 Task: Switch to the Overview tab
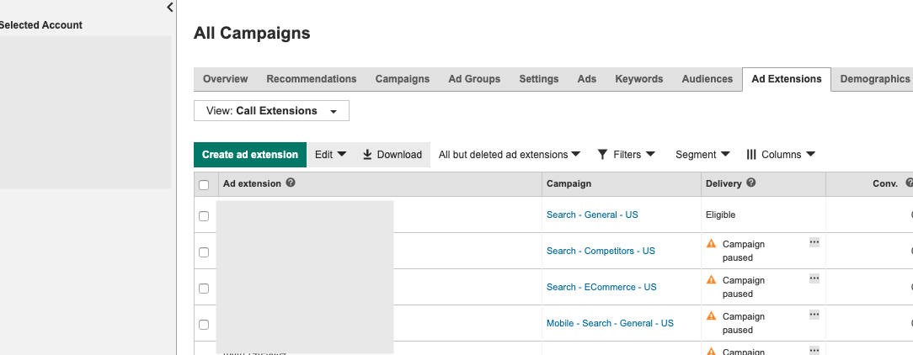pyautogui.click(x=226, y=79)
